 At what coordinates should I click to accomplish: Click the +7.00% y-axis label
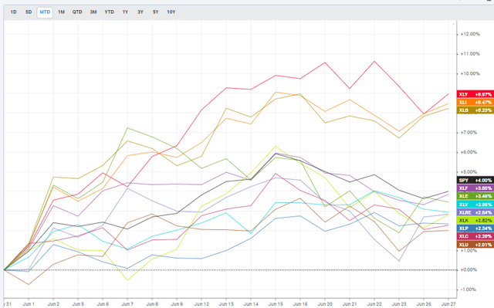(469, 132)
